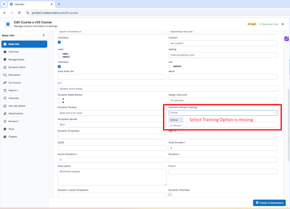Select the radio2 option
The height and width of the screenshot is (209, 290).
(59, 57)
